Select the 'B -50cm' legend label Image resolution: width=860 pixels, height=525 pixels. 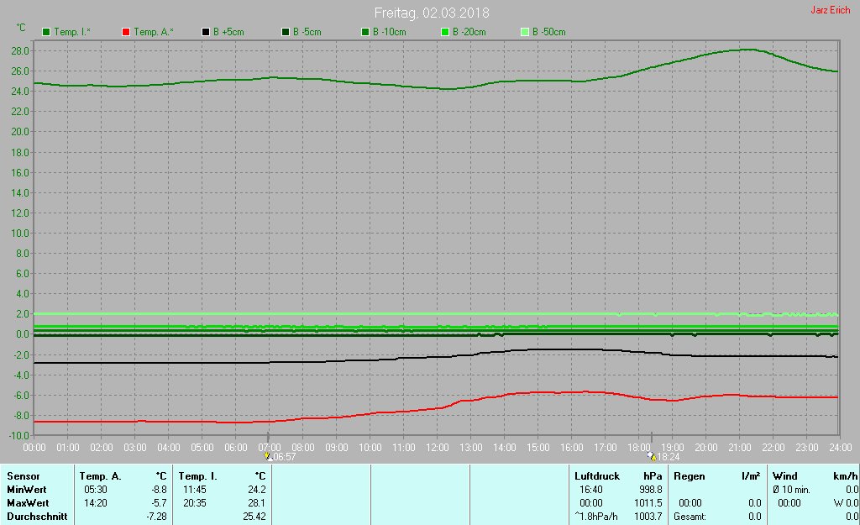click(549, 33)
